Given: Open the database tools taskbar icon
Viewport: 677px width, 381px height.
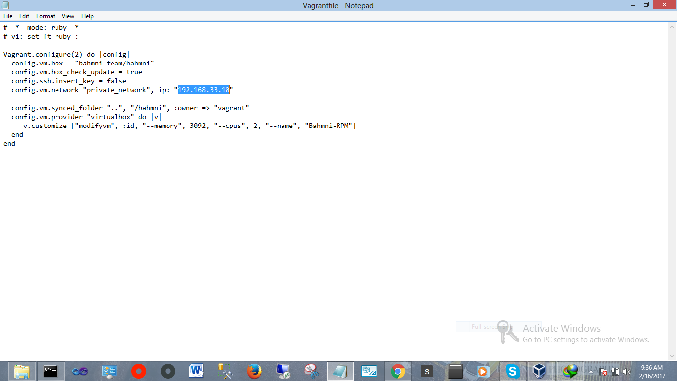Looking at the screenshot, I should (x=226, y=371).
